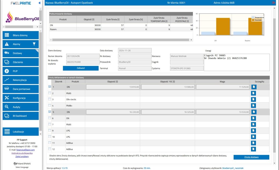
Task: Expand the Alarmy menu arrow
Action: [34, 44]
